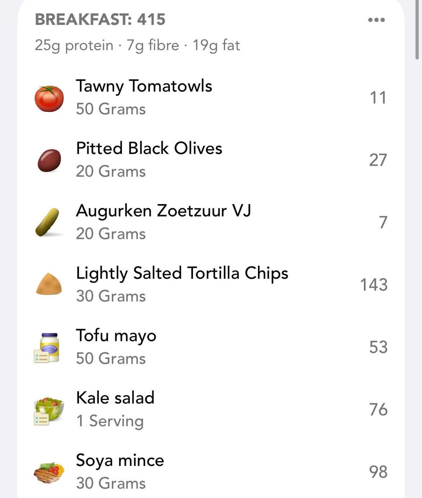Tap the mayonnaise jar recipe icon

[x=47, y=348]
